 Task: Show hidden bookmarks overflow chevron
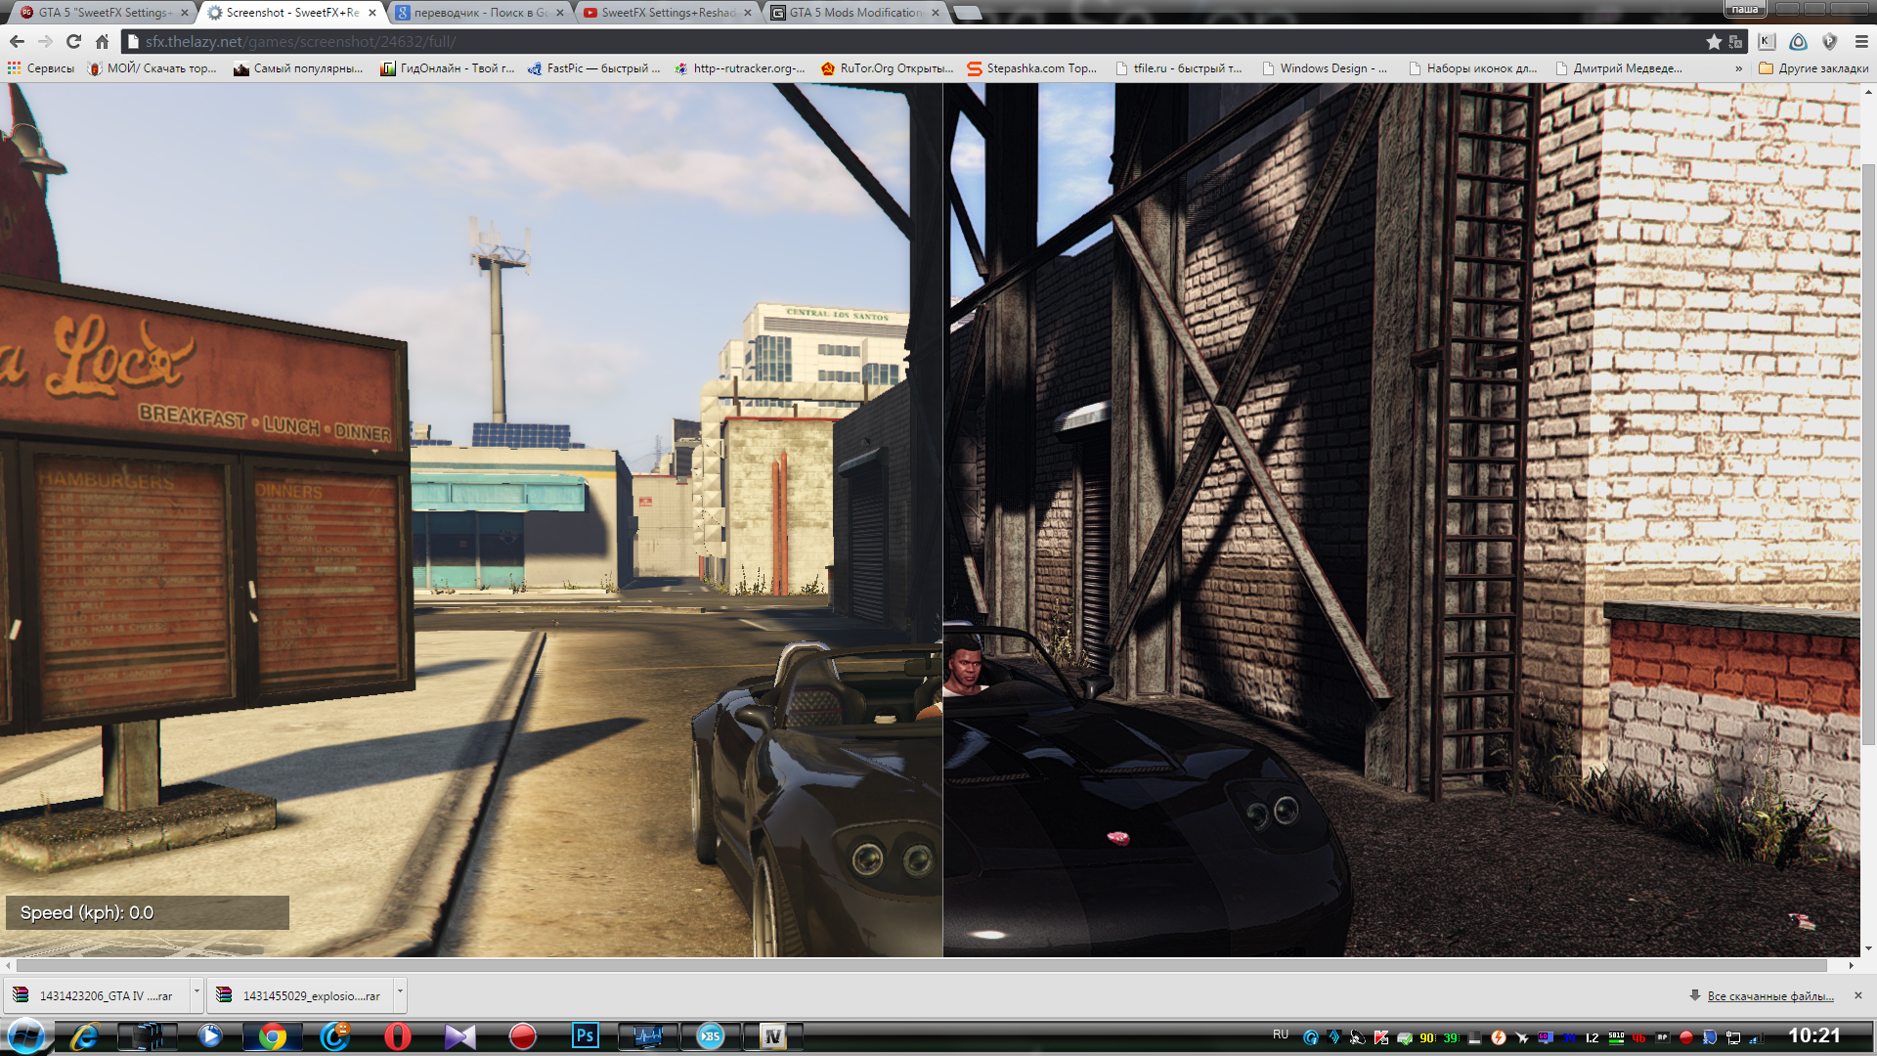pyautogui.click(x=1738, y=68)
